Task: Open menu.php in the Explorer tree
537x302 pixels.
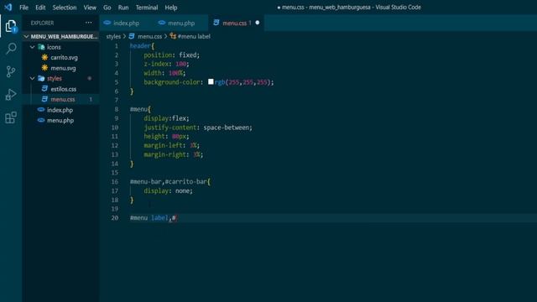Action: pos(60,121)
